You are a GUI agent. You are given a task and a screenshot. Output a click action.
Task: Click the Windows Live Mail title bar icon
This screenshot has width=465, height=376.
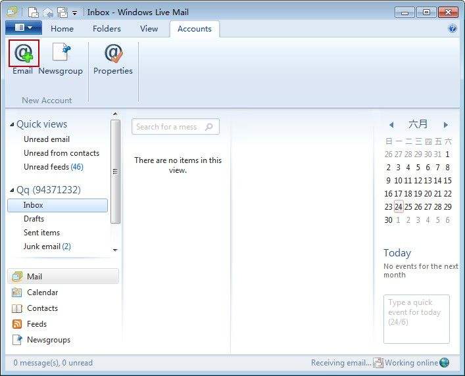pyautogui.click(x=12, y=12)
